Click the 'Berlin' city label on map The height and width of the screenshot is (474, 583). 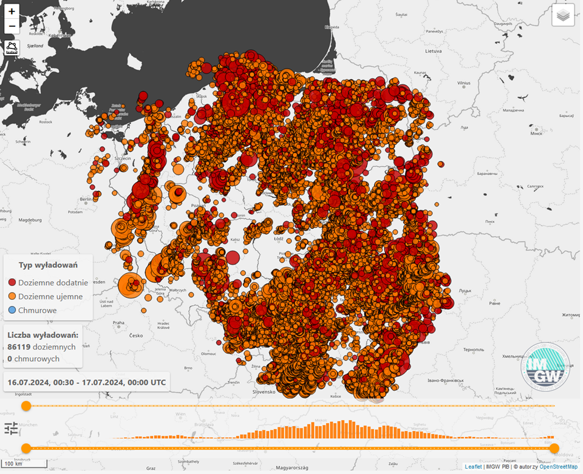click(x=86, y=199)
